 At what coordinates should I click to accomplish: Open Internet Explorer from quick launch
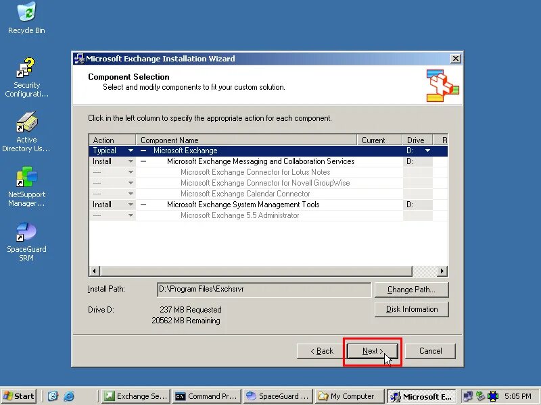click(69, 396)
